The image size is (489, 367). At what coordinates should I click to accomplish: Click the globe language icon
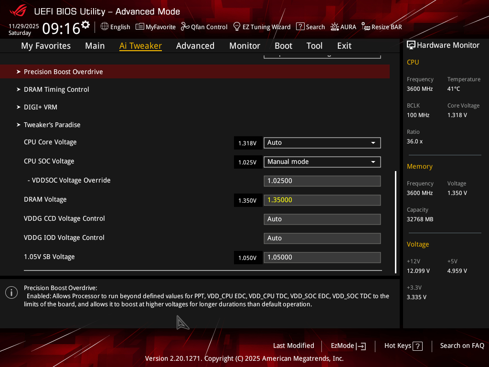pos(105,27)
